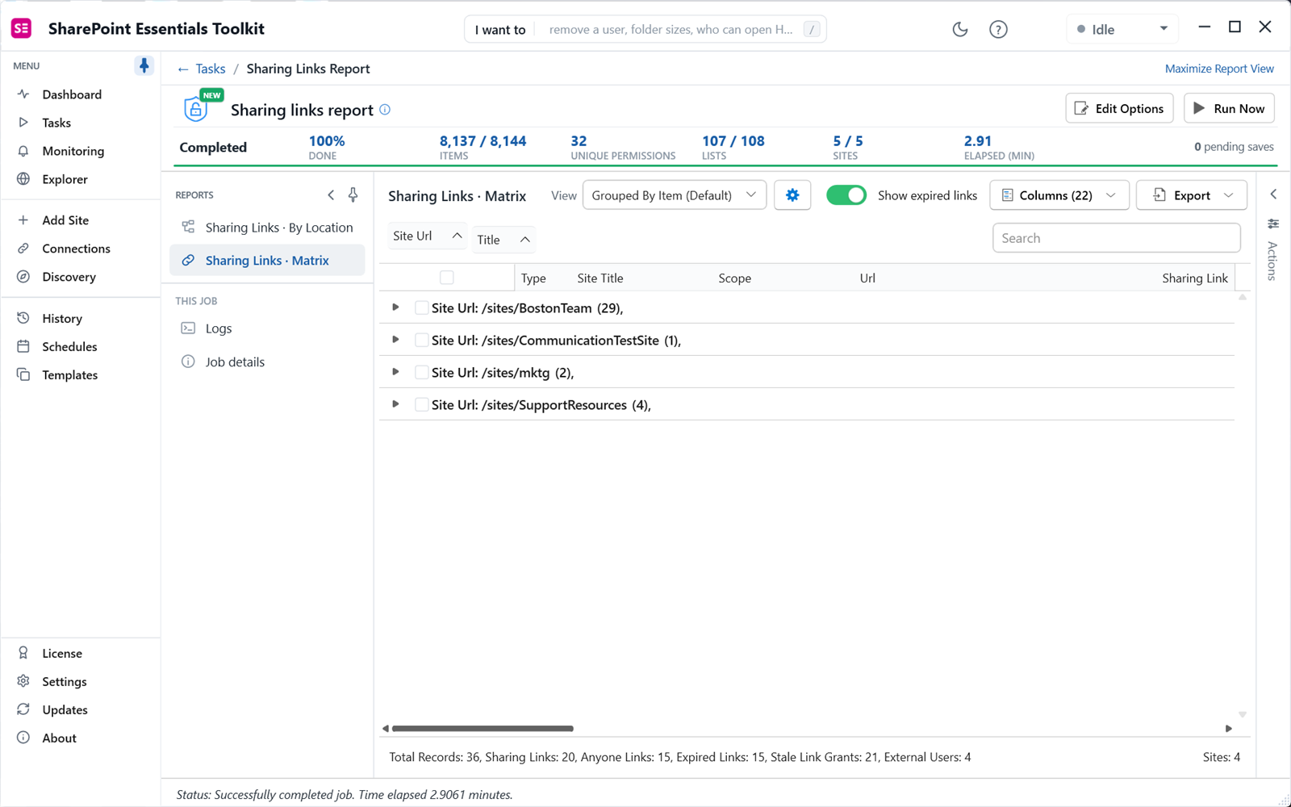The height and width of the screenshot is (807, 1291).
Task: Open matrix view settings gear
Action: pyautogui.click(x=792, y=195)
